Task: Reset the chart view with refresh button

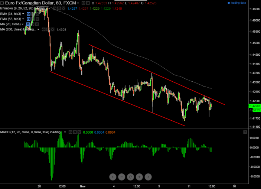Action: coord(131,177)
